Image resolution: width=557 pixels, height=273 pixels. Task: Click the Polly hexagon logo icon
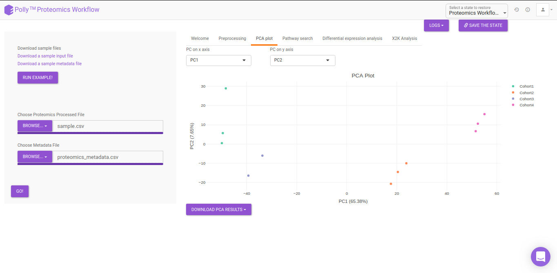tap(9, 10)
